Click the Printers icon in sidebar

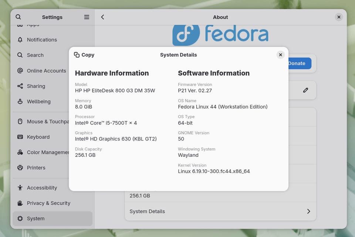click(20, 168)
